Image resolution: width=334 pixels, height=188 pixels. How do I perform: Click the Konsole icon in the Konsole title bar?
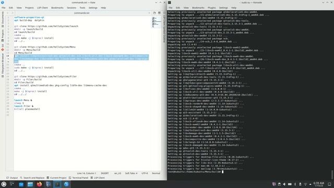169,2
